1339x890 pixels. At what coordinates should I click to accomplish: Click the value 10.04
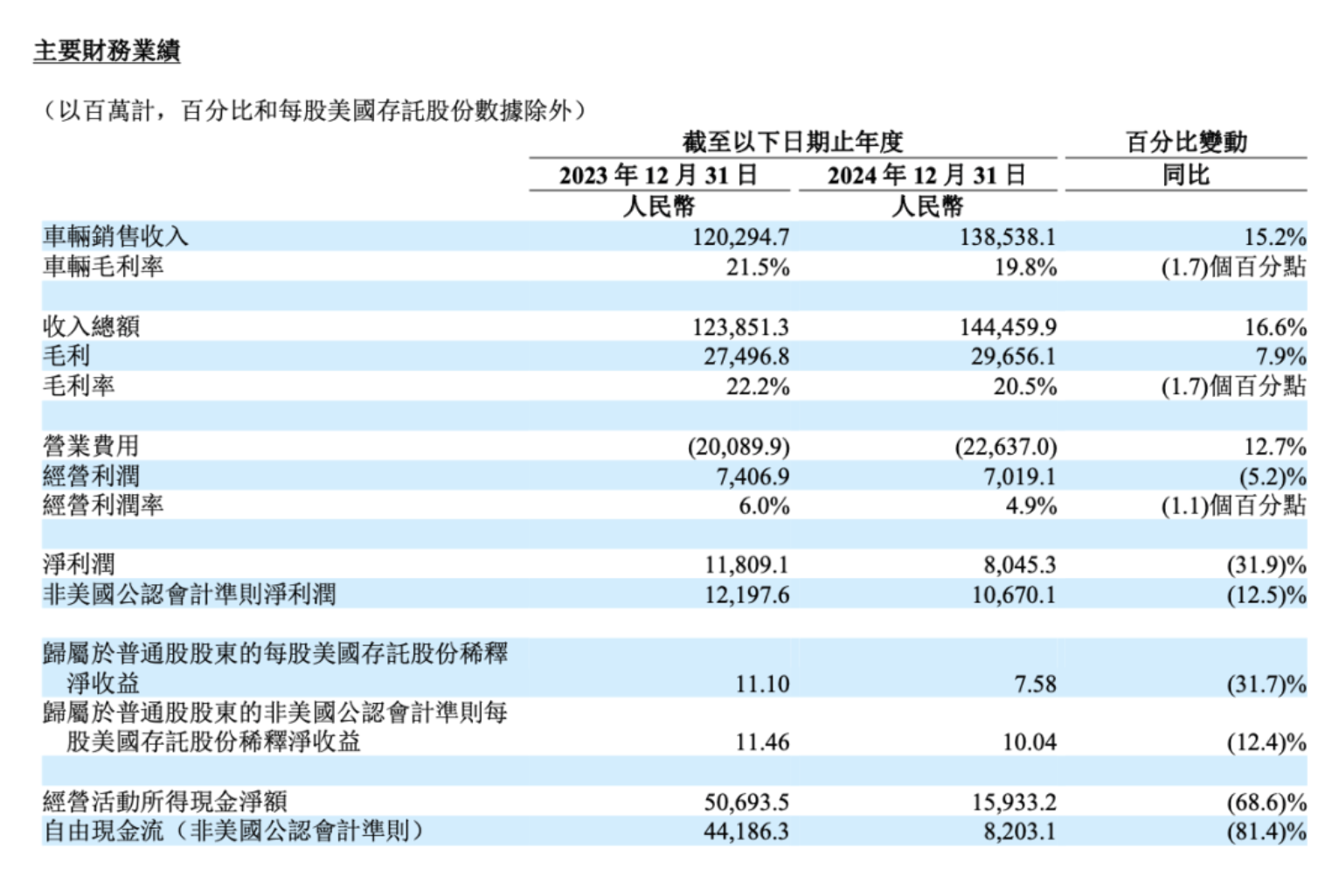(x=1030, y=742)
